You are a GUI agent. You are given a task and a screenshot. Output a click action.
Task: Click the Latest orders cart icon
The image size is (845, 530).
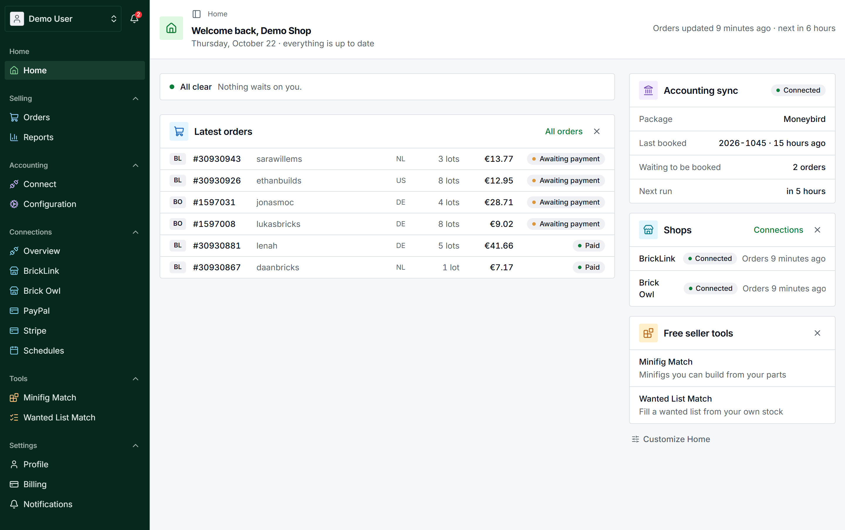pyautogui.click(x=179, y=131)
